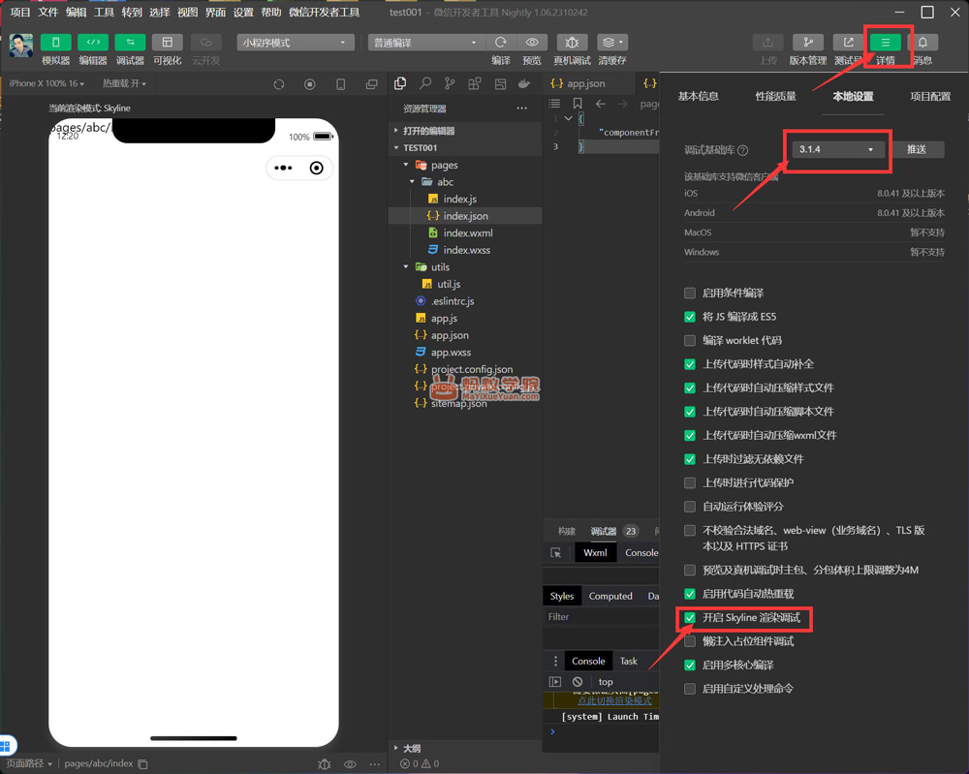
Task: Toggle the debugger (调试器) panel button
Action: click(x=130, y=42)
